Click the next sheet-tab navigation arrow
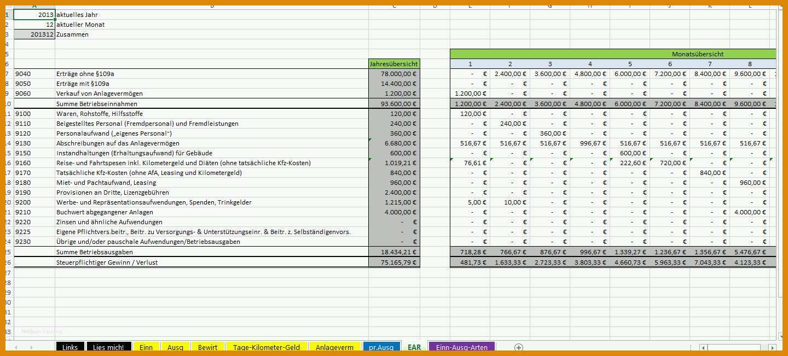This screenshot has height=356, width=788. (x=31, y=347)
